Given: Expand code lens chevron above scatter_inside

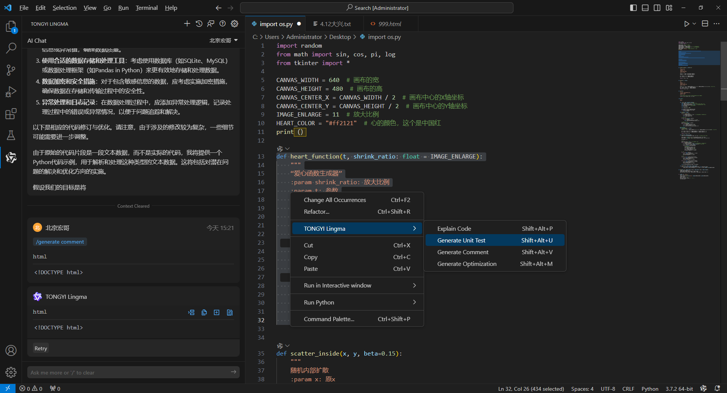Looking at the screenshot, I should tap(287, 346).
